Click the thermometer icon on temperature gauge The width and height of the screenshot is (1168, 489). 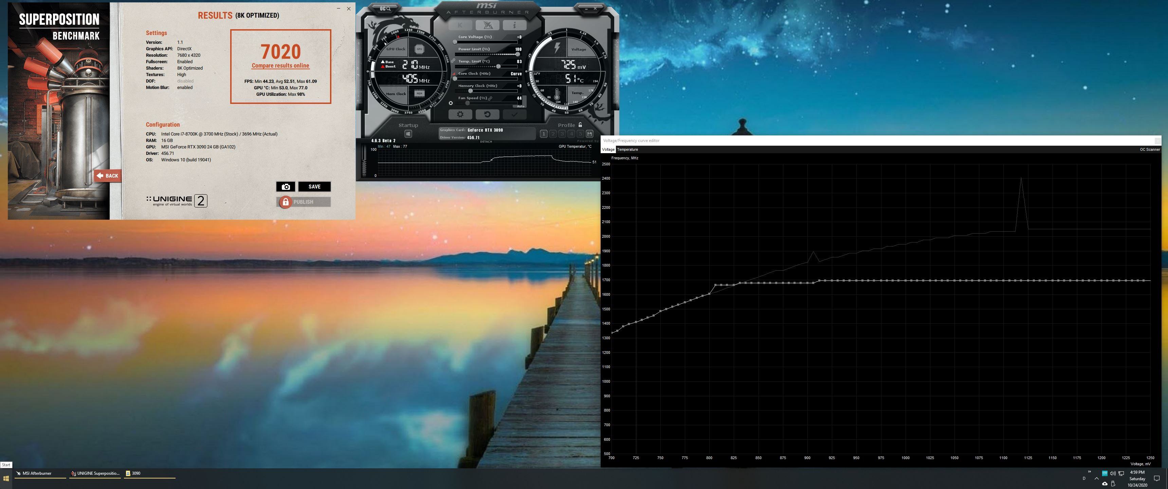pyautogui.click(x=557, y=94)
